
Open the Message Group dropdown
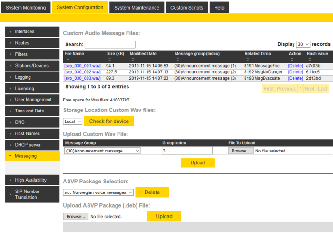102,151
